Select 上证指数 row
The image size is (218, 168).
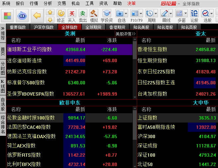[x=178, y=118]
